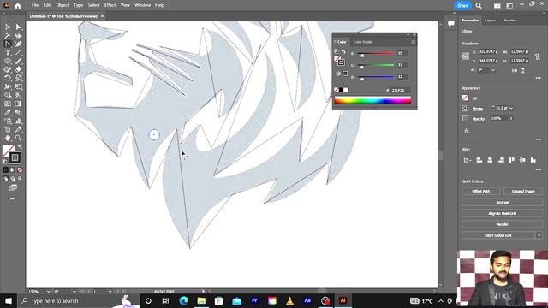
Task: Select the Type tool
Action: click(x=8, y=52)
